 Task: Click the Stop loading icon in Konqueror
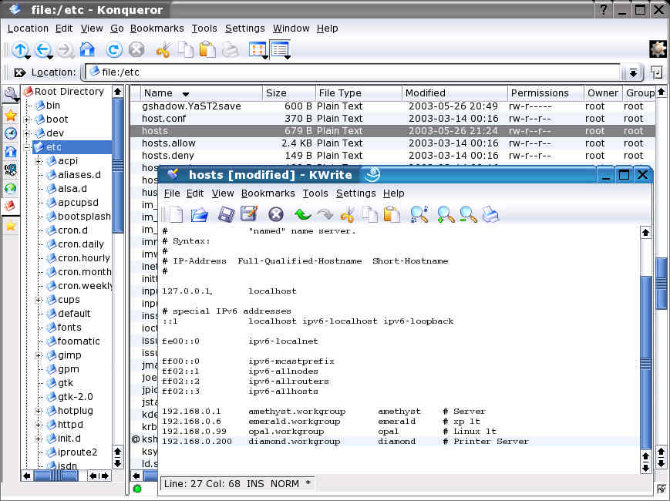coord(136,50)
